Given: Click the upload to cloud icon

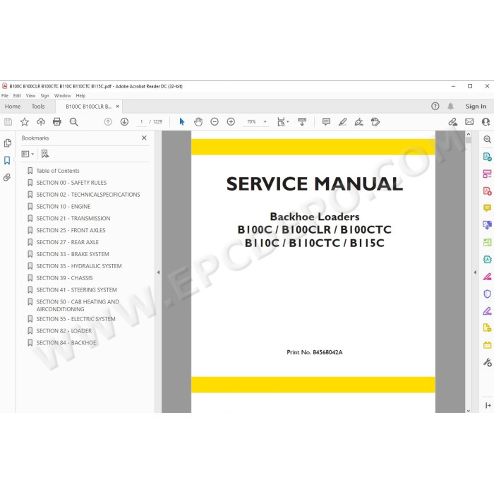Looking at the screenshot, I should pyautogui.click(x=41, y=121).
